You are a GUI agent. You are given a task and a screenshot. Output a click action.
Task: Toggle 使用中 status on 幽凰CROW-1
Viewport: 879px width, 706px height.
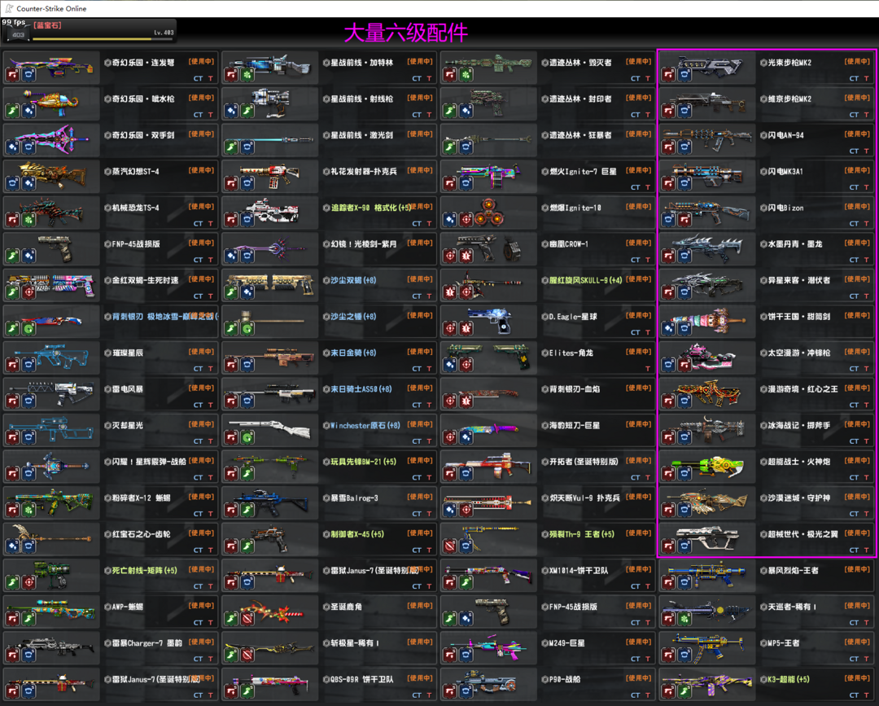point(639,243)
